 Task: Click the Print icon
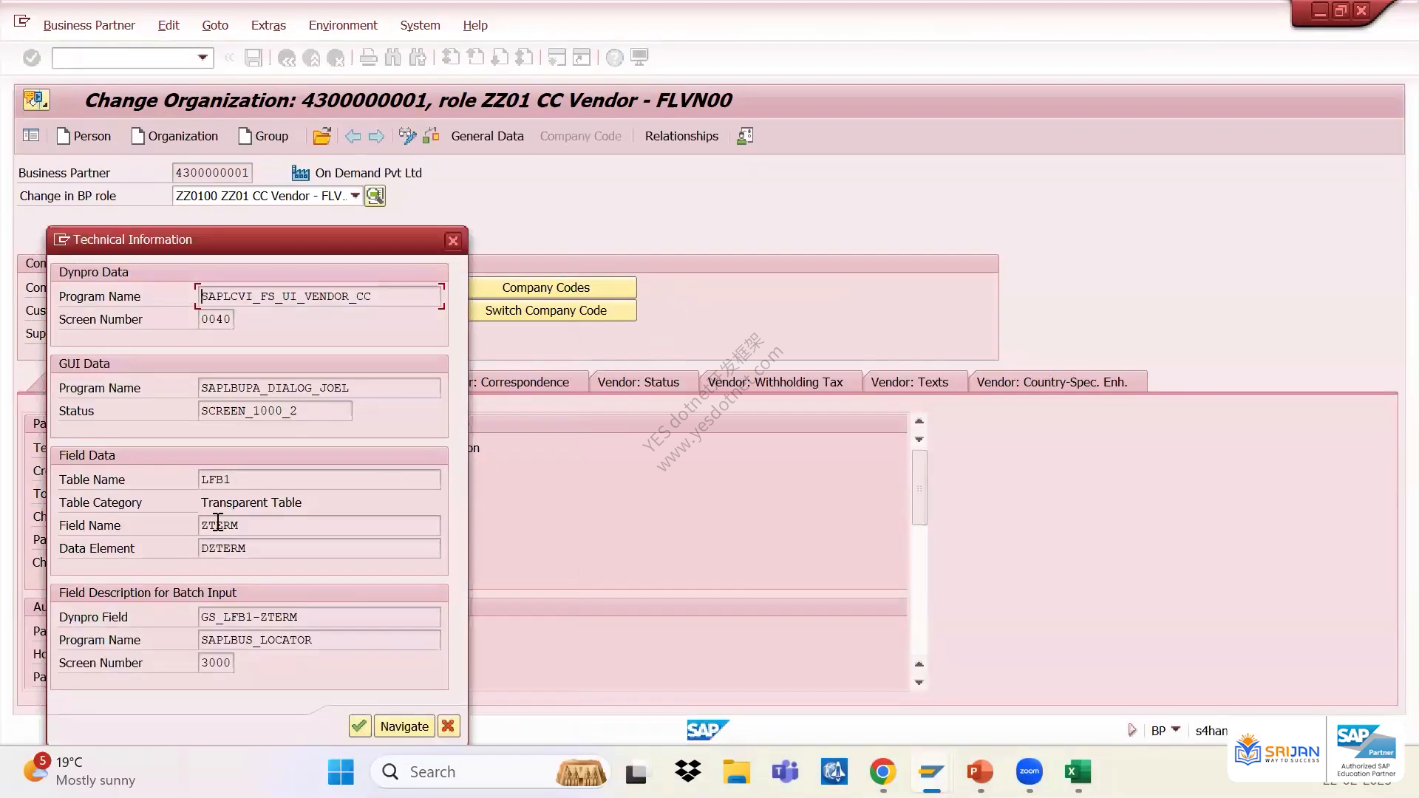(x=368, y=58)
